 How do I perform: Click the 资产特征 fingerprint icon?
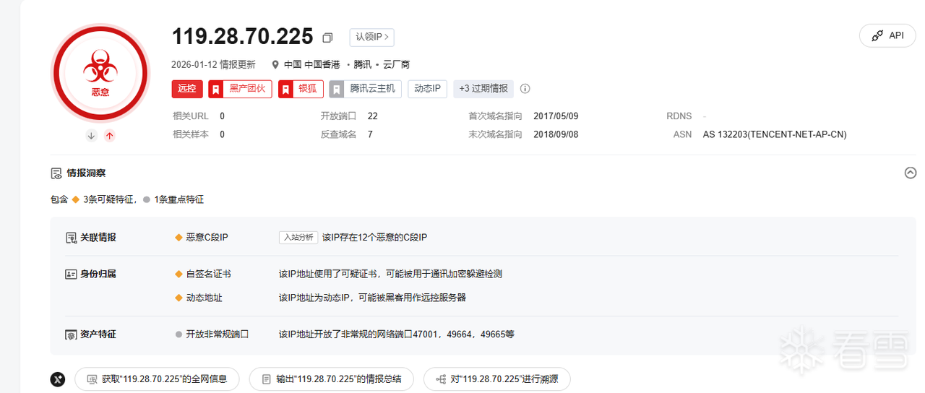(71, 334)
